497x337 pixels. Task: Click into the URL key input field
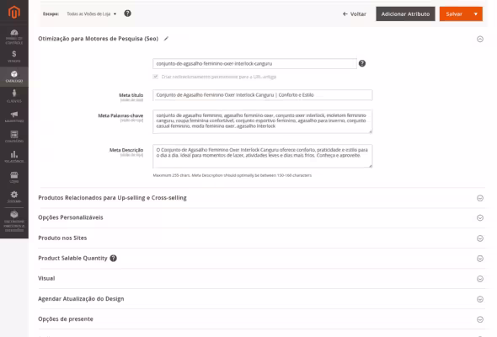coord(254,63)
